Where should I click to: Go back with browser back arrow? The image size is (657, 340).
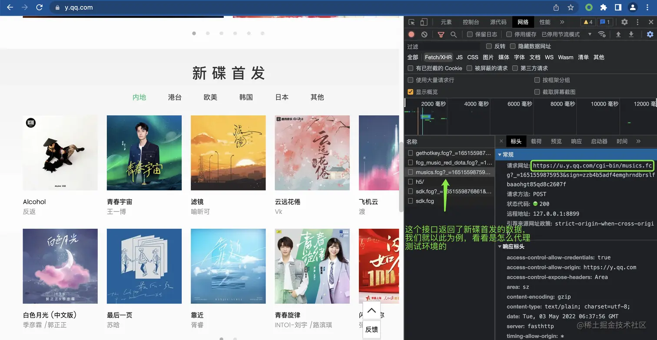(10, 7)
